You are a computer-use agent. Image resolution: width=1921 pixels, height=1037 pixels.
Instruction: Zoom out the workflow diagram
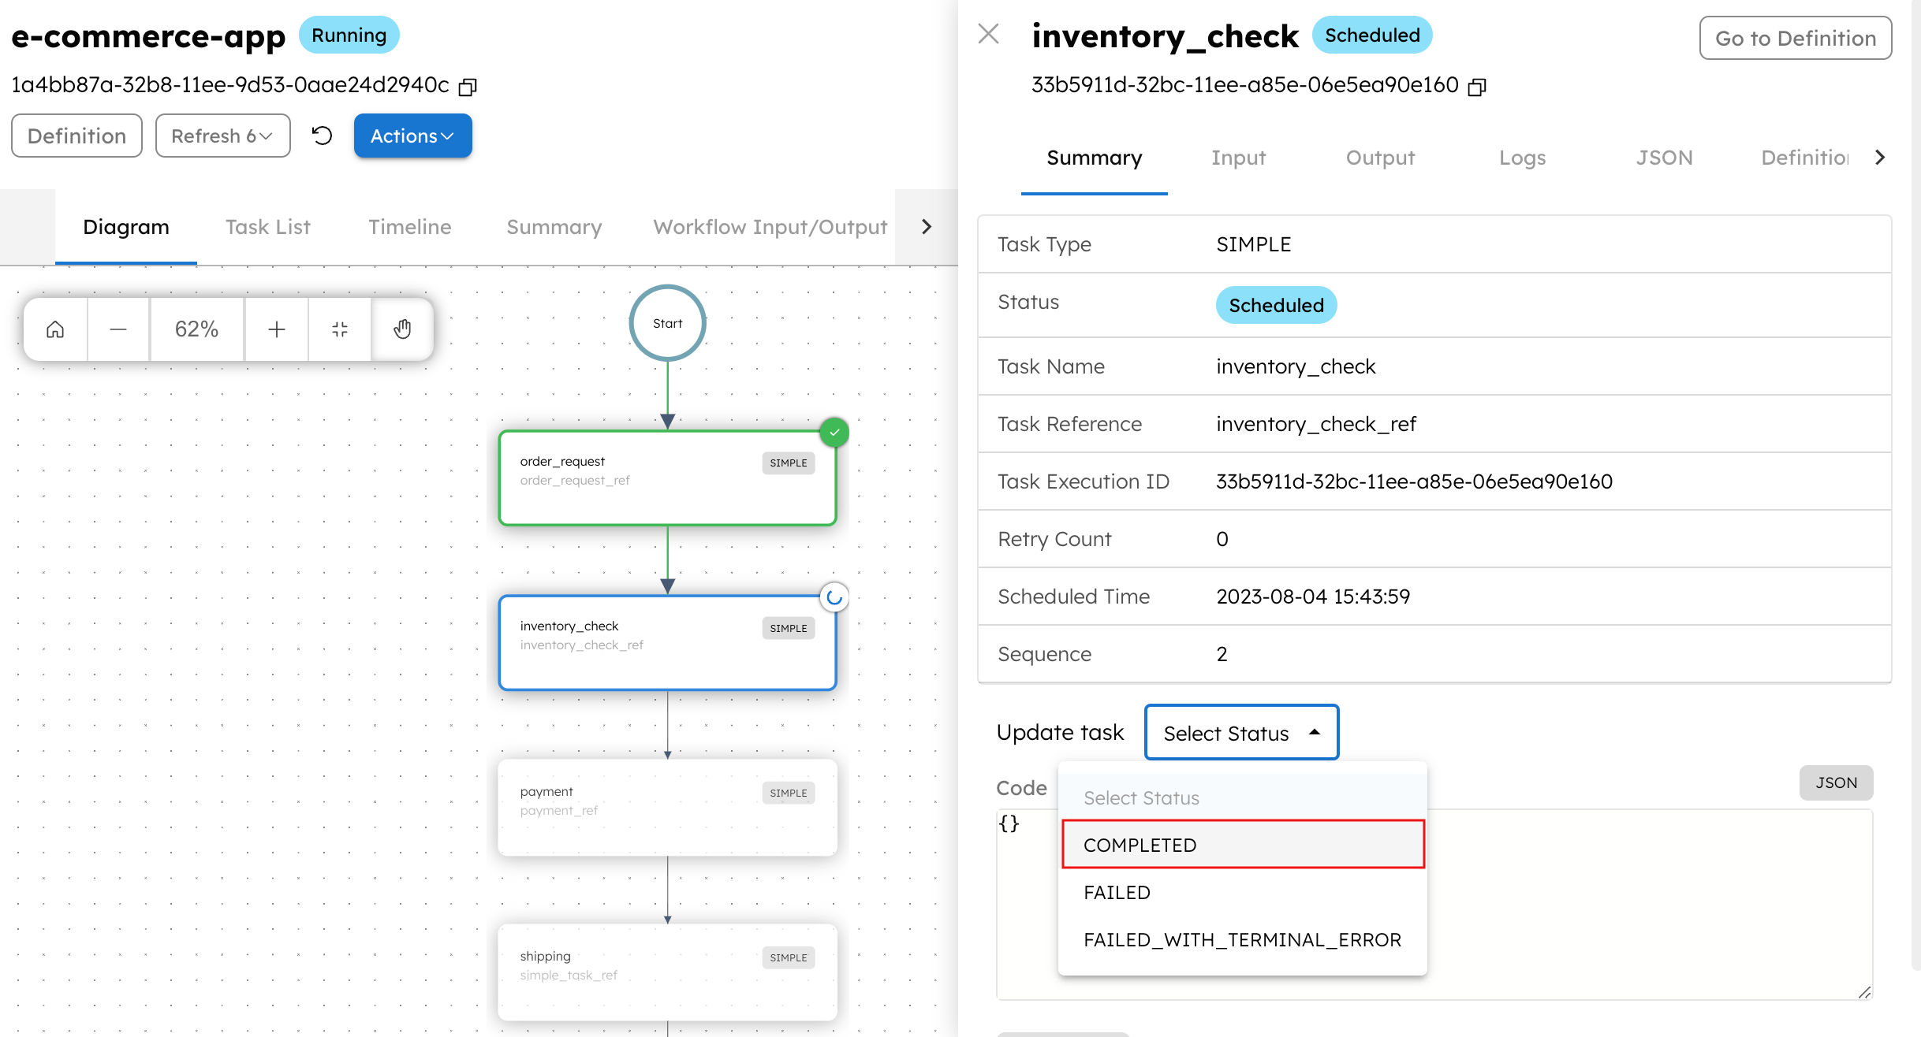point(117,329)
